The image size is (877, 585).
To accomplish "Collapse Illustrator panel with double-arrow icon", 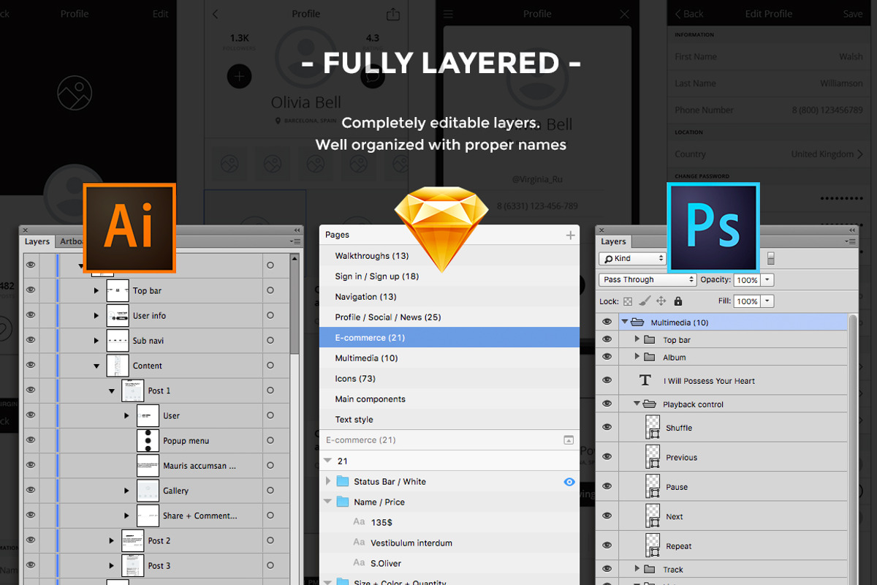I will coord(297,230).
